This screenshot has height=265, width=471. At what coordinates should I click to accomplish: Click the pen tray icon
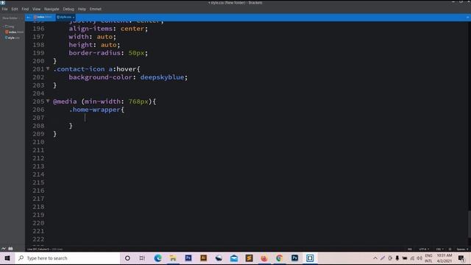click(x=383, y=258)
